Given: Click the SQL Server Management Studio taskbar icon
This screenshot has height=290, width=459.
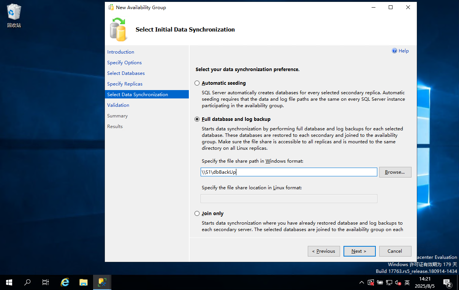Looking at the screenshot, I should coord(102,282).
